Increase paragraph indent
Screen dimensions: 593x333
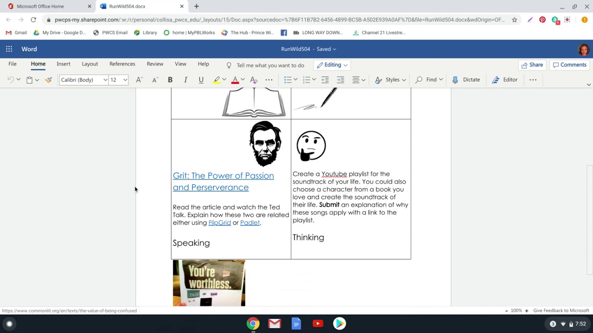click(x=341, y=80)
